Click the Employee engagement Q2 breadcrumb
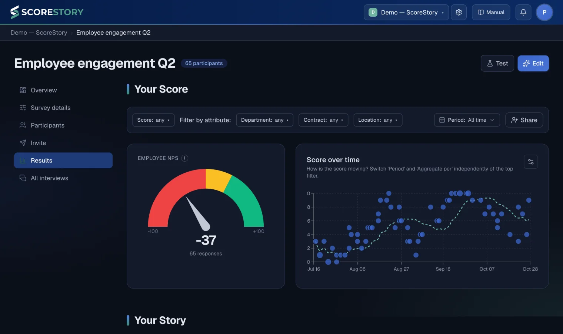 [x=113, y=33]
